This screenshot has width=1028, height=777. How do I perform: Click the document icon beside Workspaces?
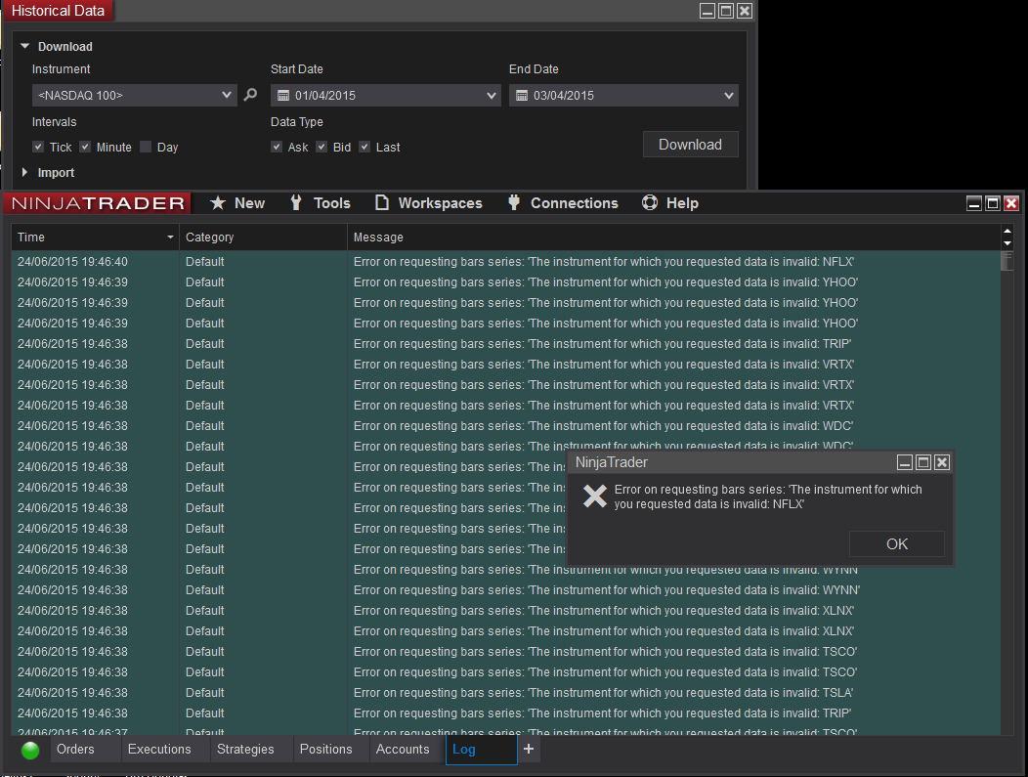[x=381, y=202]
